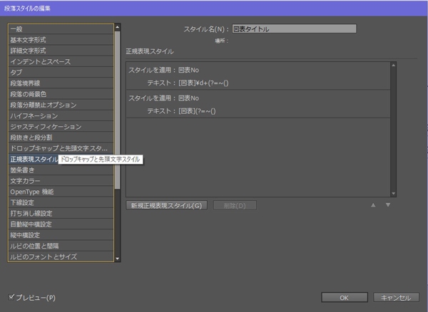Click into the スタイル名 text field

coord(293,29)
